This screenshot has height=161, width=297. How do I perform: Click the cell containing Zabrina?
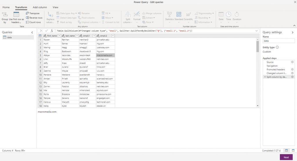(x=52, y=71)
